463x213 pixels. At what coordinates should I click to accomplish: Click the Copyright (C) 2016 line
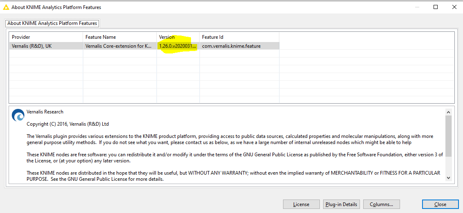(67, 124)
